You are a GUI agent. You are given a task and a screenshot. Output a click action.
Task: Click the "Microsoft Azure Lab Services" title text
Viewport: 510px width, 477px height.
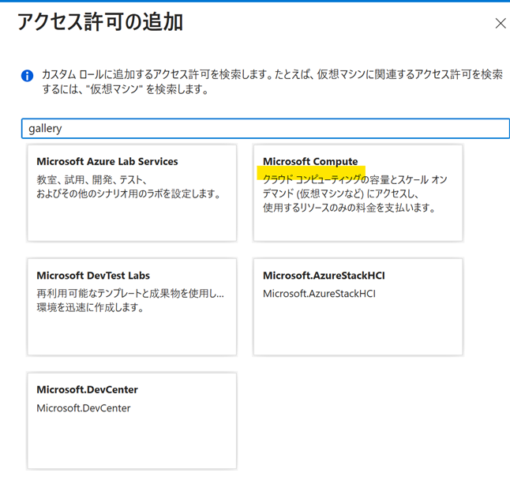pos(107,161)
